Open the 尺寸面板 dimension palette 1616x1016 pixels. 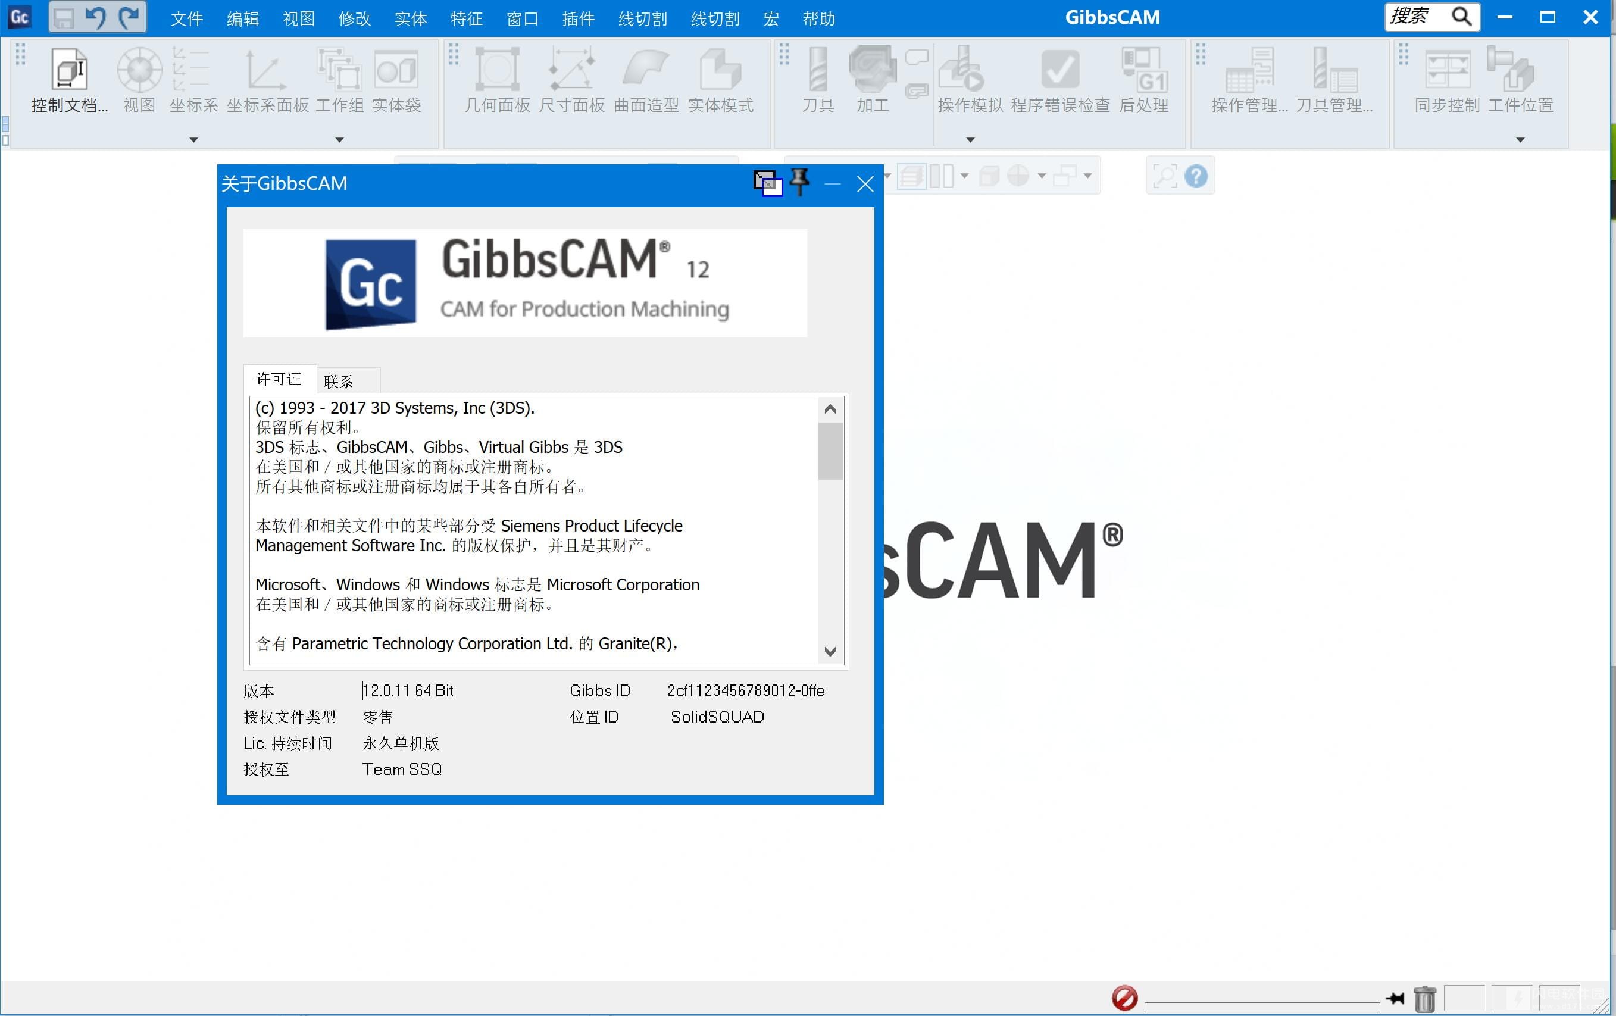tap(572, 80)
